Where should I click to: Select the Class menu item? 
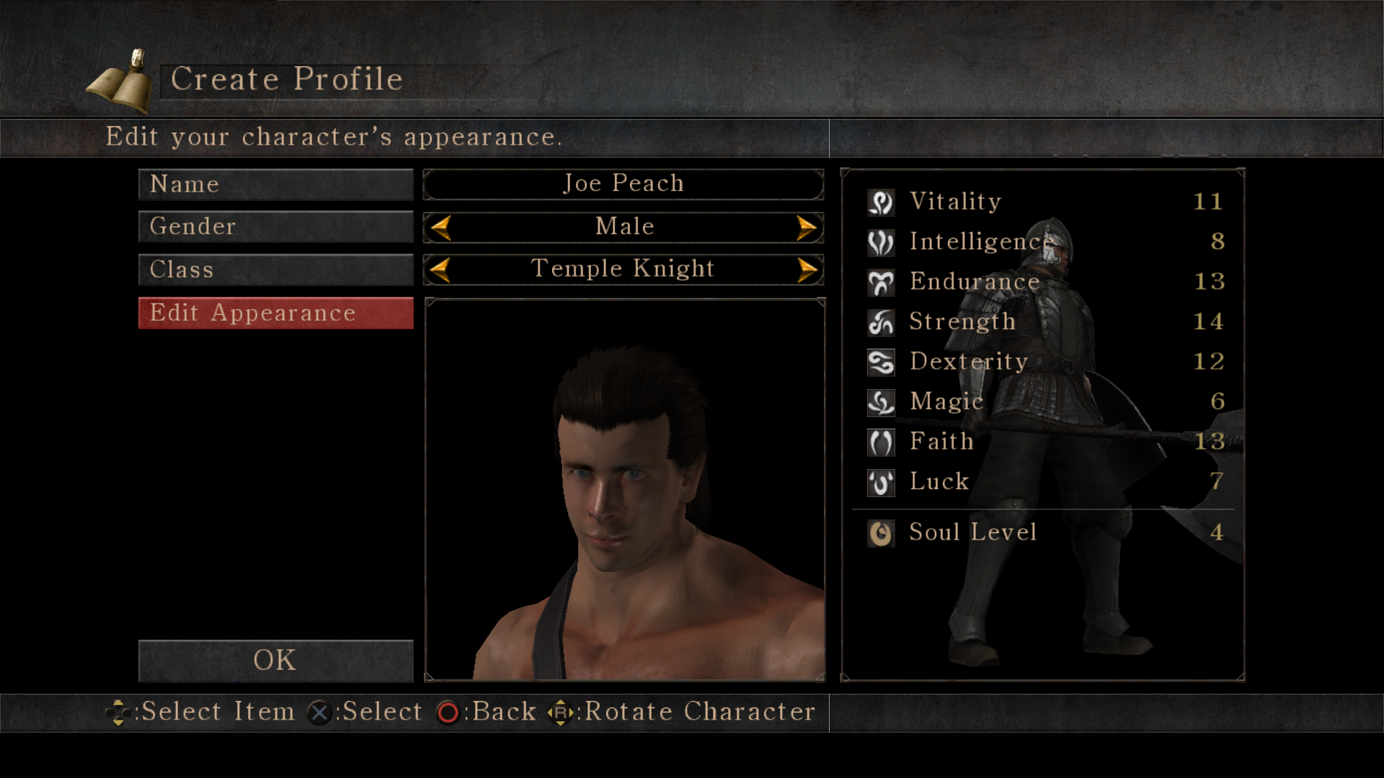point(276,270)
